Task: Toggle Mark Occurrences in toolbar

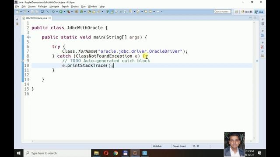Action: (112, 12)
